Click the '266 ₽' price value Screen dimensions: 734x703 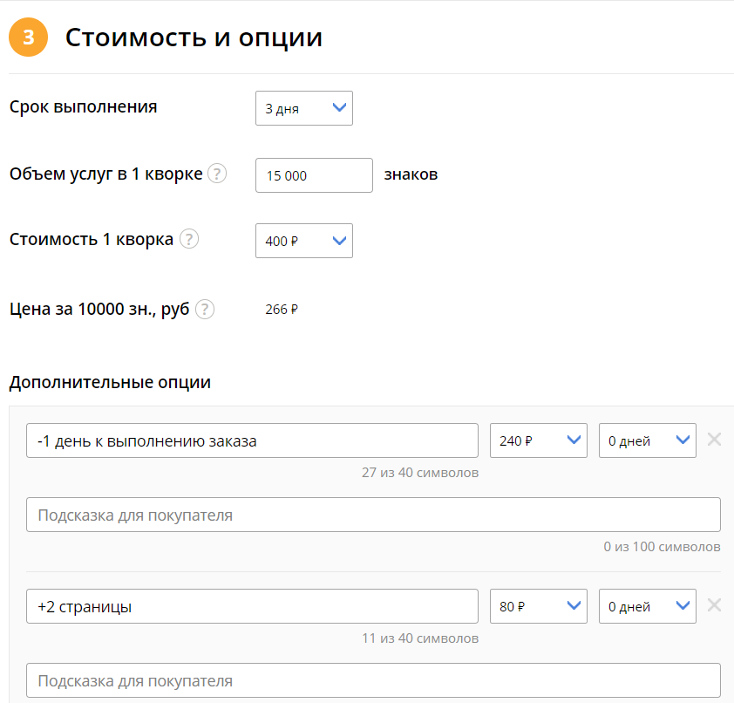[282, 309]
